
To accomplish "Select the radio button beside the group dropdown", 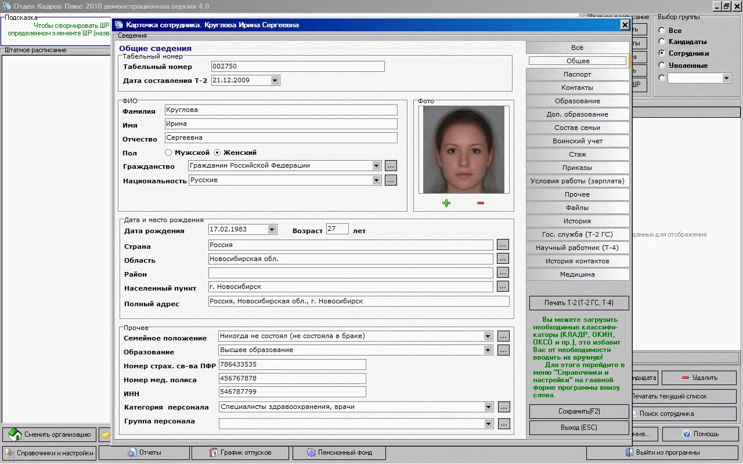I will (x=662, y=78).
